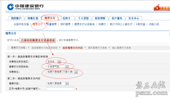Open the 公益捐款 heart banner

point(162,8)
